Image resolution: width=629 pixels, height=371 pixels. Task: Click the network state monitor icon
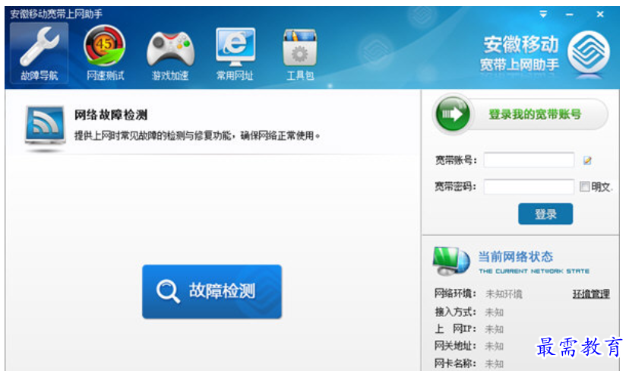[451, 261]
